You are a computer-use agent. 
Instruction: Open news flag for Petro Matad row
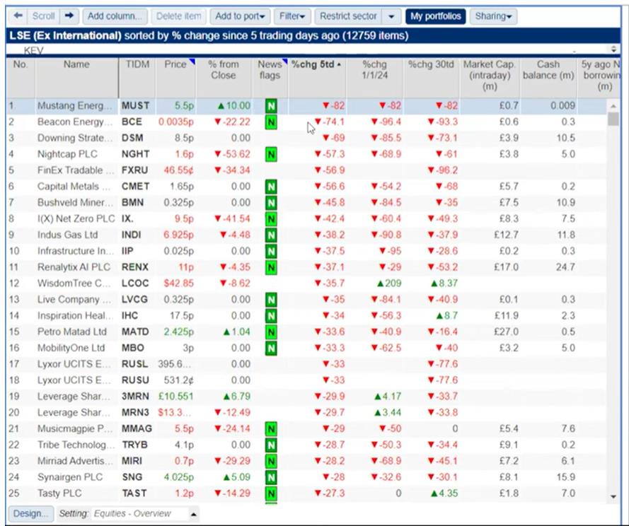pyautogui.click(x=271, y=332)
